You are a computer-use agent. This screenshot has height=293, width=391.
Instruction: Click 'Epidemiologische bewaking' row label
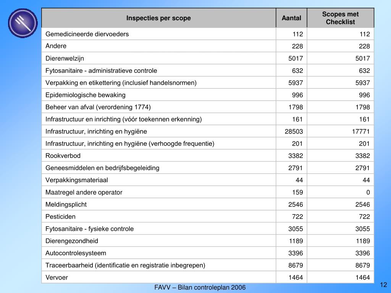(85, 95)
